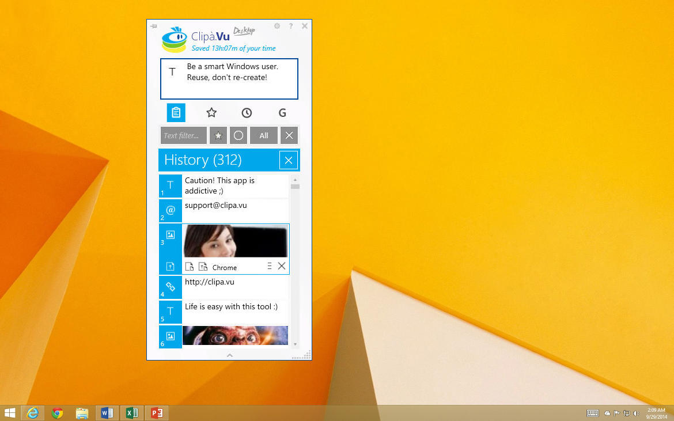Click the email @ icon of item 2

pos(171,211)
